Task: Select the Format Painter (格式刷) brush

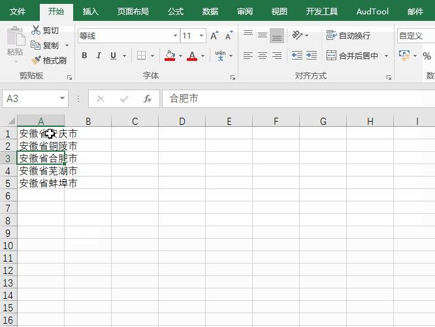Action: pos(36,60)
